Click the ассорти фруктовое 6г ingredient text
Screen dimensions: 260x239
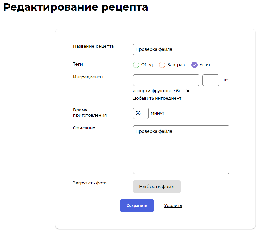[157, 91]
